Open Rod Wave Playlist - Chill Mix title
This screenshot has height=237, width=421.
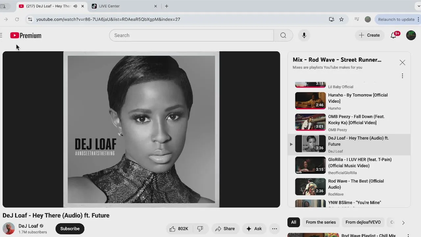(368, 235)
